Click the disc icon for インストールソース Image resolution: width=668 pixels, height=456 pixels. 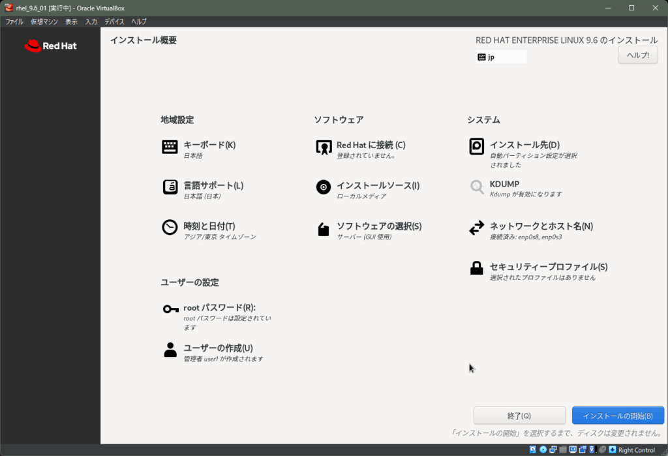click(x=324, y=187)
